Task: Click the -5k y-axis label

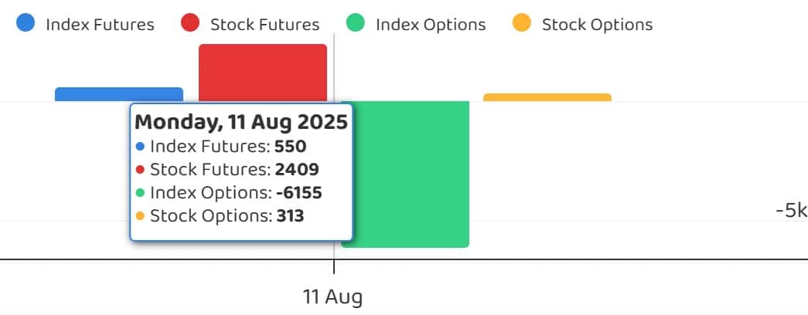Action: (x=792, y=211)
